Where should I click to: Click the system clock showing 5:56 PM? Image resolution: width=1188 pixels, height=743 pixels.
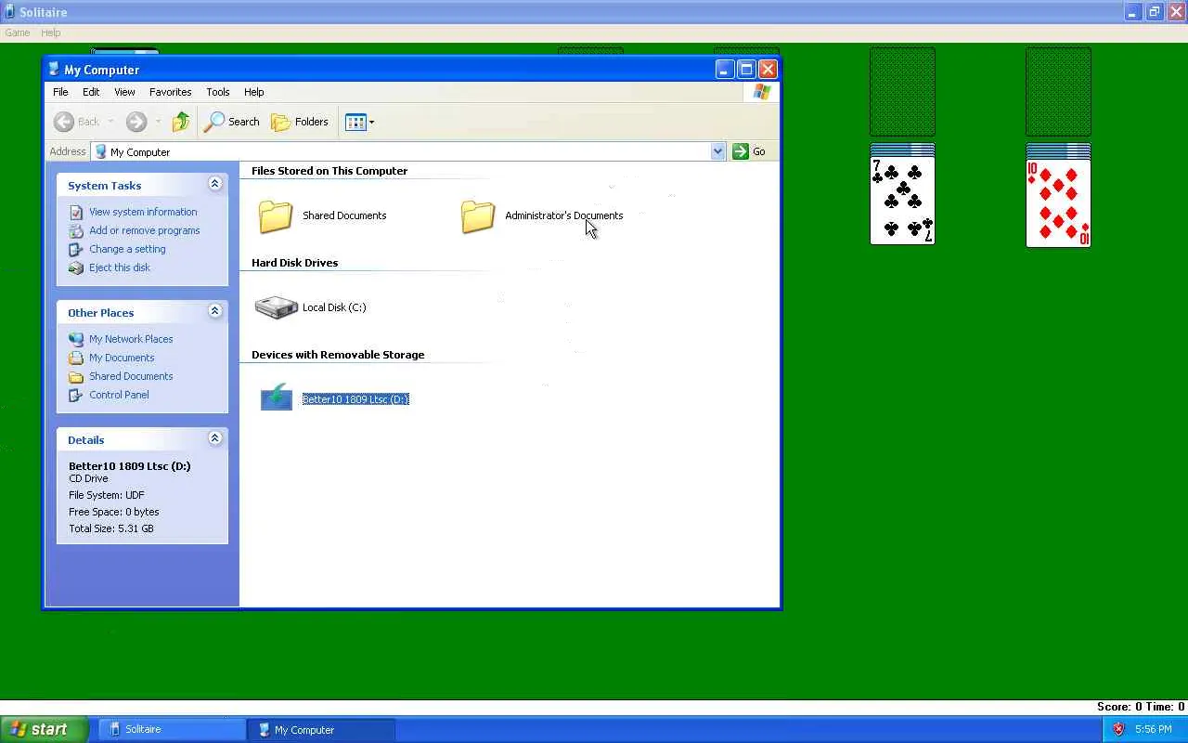click(1154, 730)
